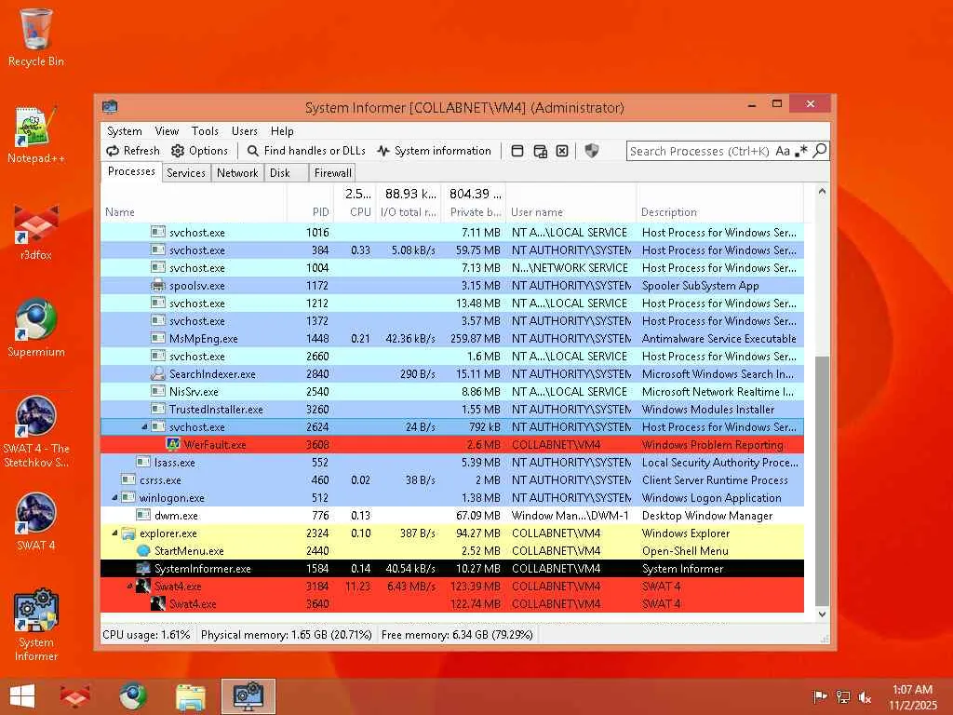The image size is (953, 715).
Task: Select the NisSrv.exe process row
Action: [452, 392]
